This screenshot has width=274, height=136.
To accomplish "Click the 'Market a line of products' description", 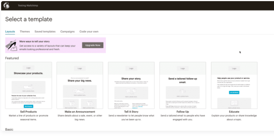I will coord(28,118).
